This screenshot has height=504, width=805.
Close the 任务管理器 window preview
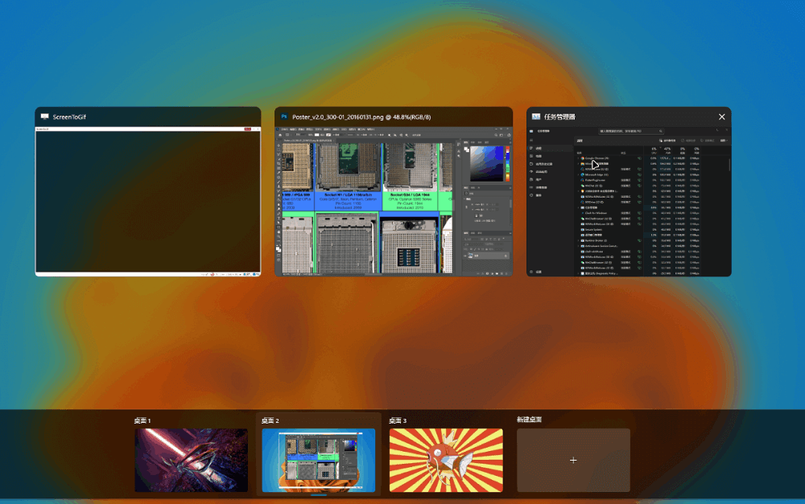(x=721, y=117)
